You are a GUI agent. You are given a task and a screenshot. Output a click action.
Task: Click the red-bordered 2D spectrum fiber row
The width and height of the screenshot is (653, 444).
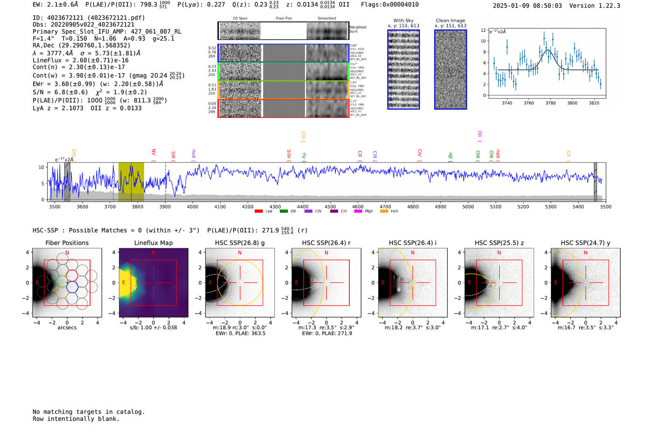283,108
